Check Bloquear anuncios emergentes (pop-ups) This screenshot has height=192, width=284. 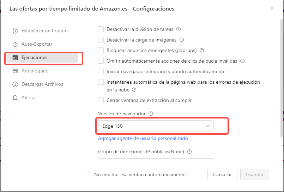[x=101, y=51]
